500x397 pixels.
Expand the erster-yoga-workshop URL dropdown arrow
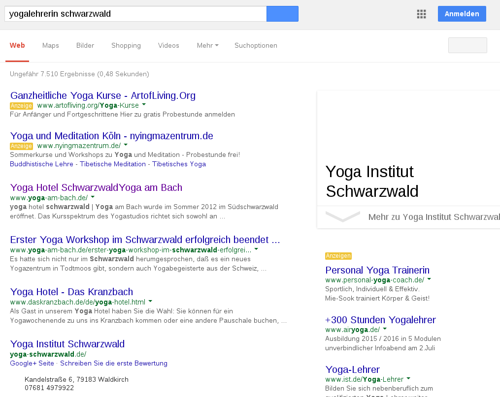pyautogui.click(x=256, y=249)
